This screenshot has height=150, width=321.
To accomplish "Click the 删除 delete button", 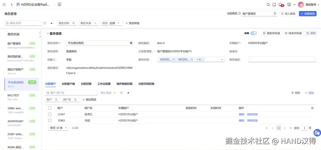I will tap(296, 93).
